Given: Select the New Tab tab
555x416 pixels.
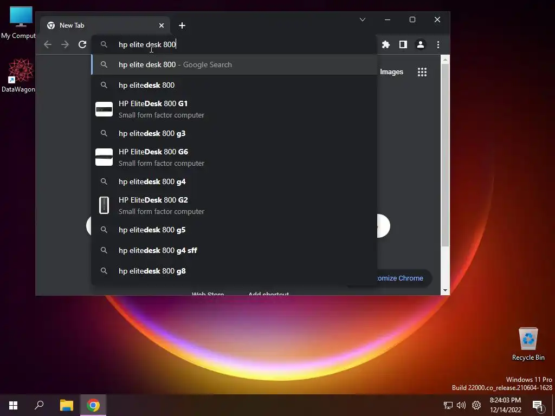Looking at the screenshot, I should 105,25.
